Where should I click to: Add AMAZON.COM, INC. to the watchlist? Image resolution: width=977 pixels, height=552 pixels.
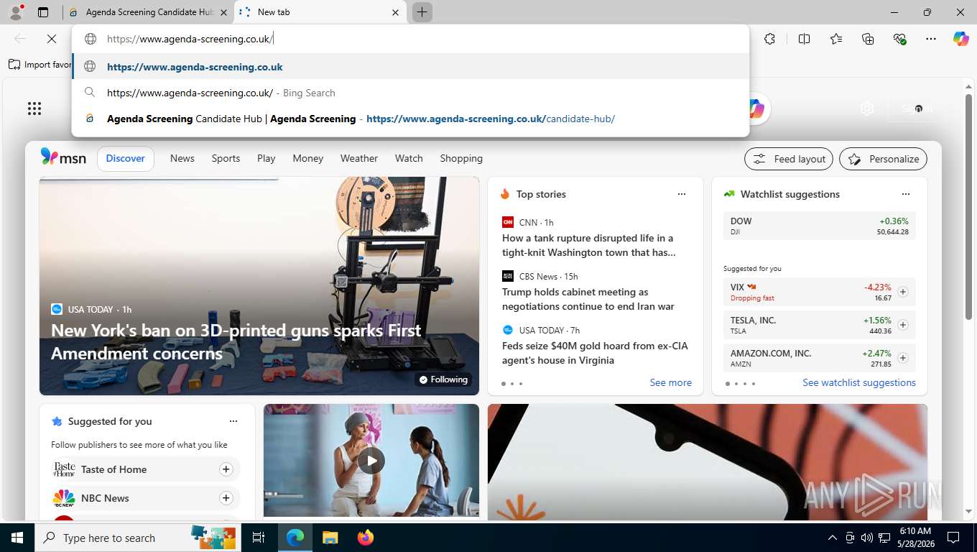[903, 358]
